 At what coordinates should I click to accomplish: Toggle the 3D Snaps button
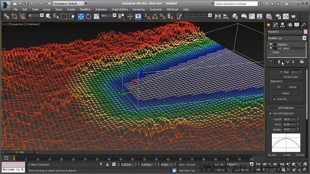[147, 16]
